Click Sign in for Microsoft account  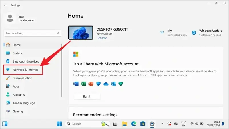click(x=87, y=96)
